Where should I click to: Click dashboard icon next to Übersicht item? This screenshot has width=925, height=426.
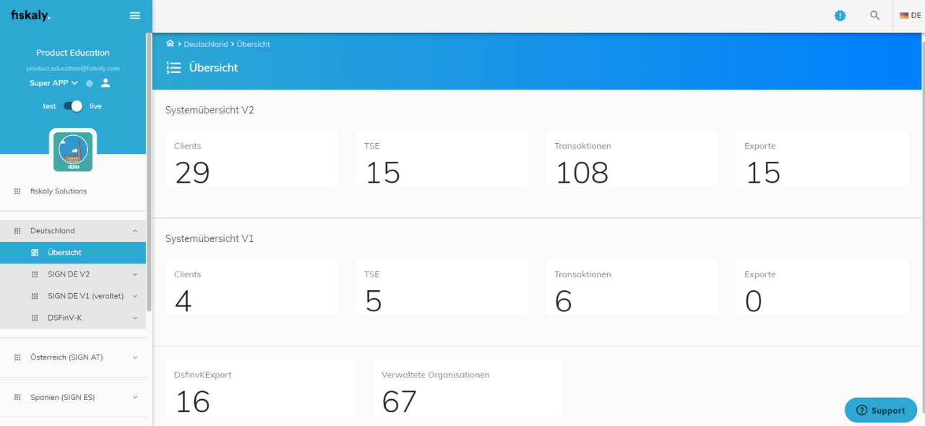coord(35,253)
